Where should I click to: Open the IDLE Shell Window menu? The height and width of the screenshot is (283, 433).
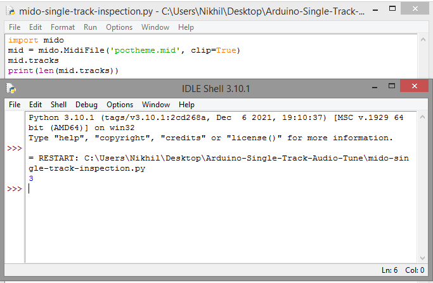[156, 105]
